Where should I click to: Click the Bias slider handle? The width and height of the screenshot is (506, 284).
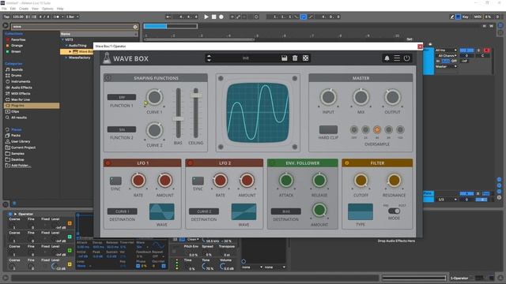point(178,118)
